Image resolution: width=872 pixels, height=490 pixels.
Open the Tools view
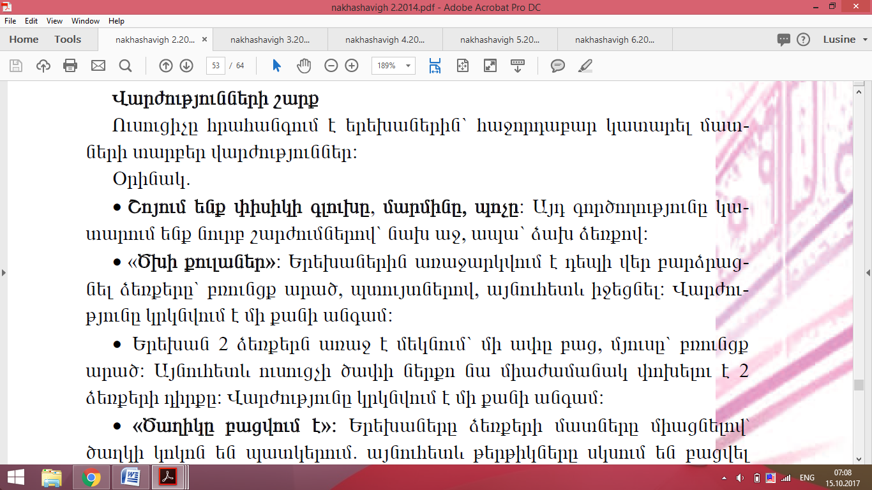pos(68,40)
